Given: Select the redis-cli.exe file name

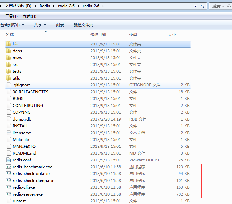Looking at the screenshot, I should 24,187.
